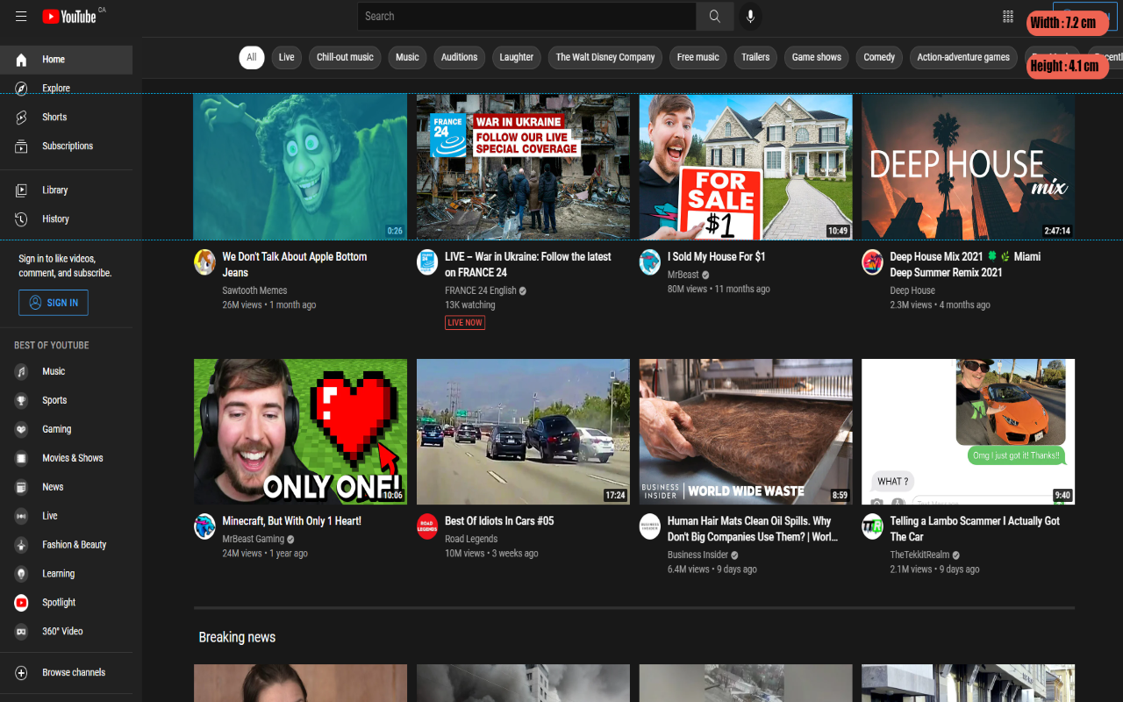Image resolution: width=1123 pixels, height=702 pixels.
Task: Open Telling a Lambo Scammer title
Action: tap(975, 529)
